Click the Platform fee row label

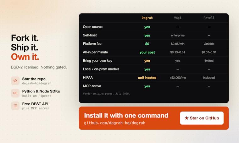[x=92, y=44]
